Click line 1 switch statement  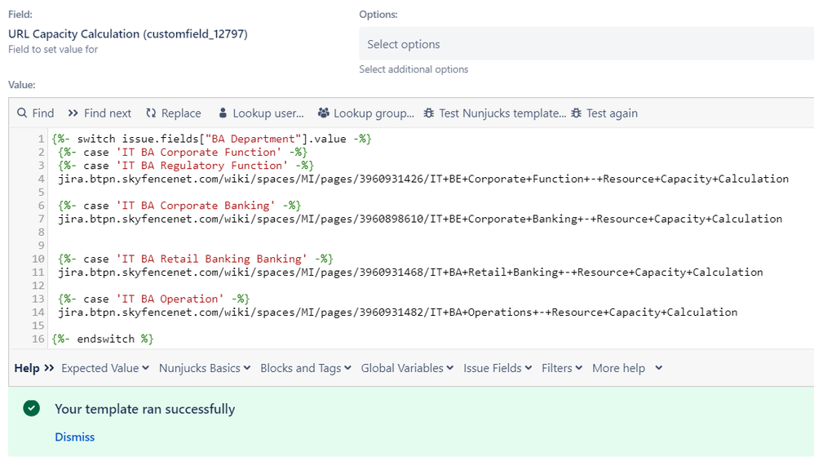click(212, 139)
